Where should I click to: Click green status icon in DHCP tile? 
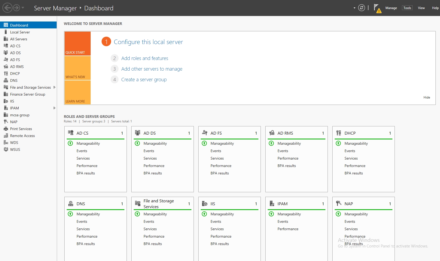[x=338, y=143]
